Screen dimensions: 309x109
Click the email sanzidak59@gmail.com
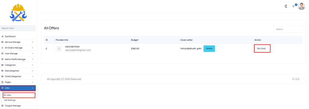point(78,50)
